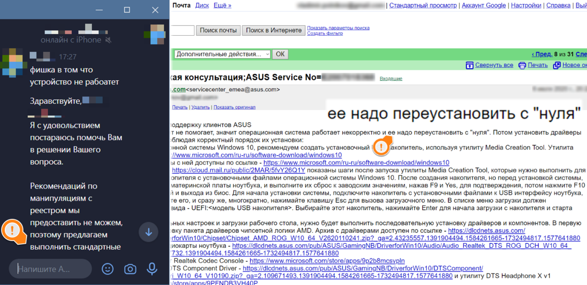Click Показать оригинал link

(234, 107)
